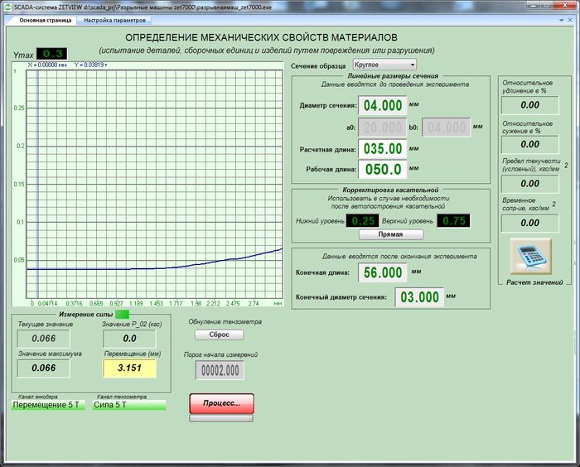Image resolution: width=580 pixels, height=467 pixels.
Task: Close the ZETVIEW window
Action: (x=566, y=5)
